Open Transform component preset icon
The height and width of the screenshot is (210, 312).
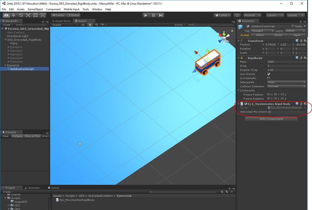pos(301,41)
